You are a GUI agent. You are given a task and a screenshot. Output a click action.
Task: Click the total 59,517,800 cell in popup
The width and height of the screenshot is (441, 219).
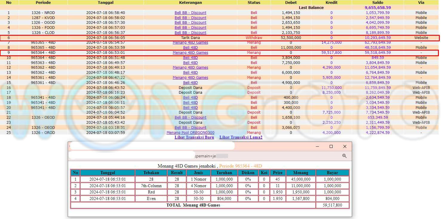pos(332,205)
